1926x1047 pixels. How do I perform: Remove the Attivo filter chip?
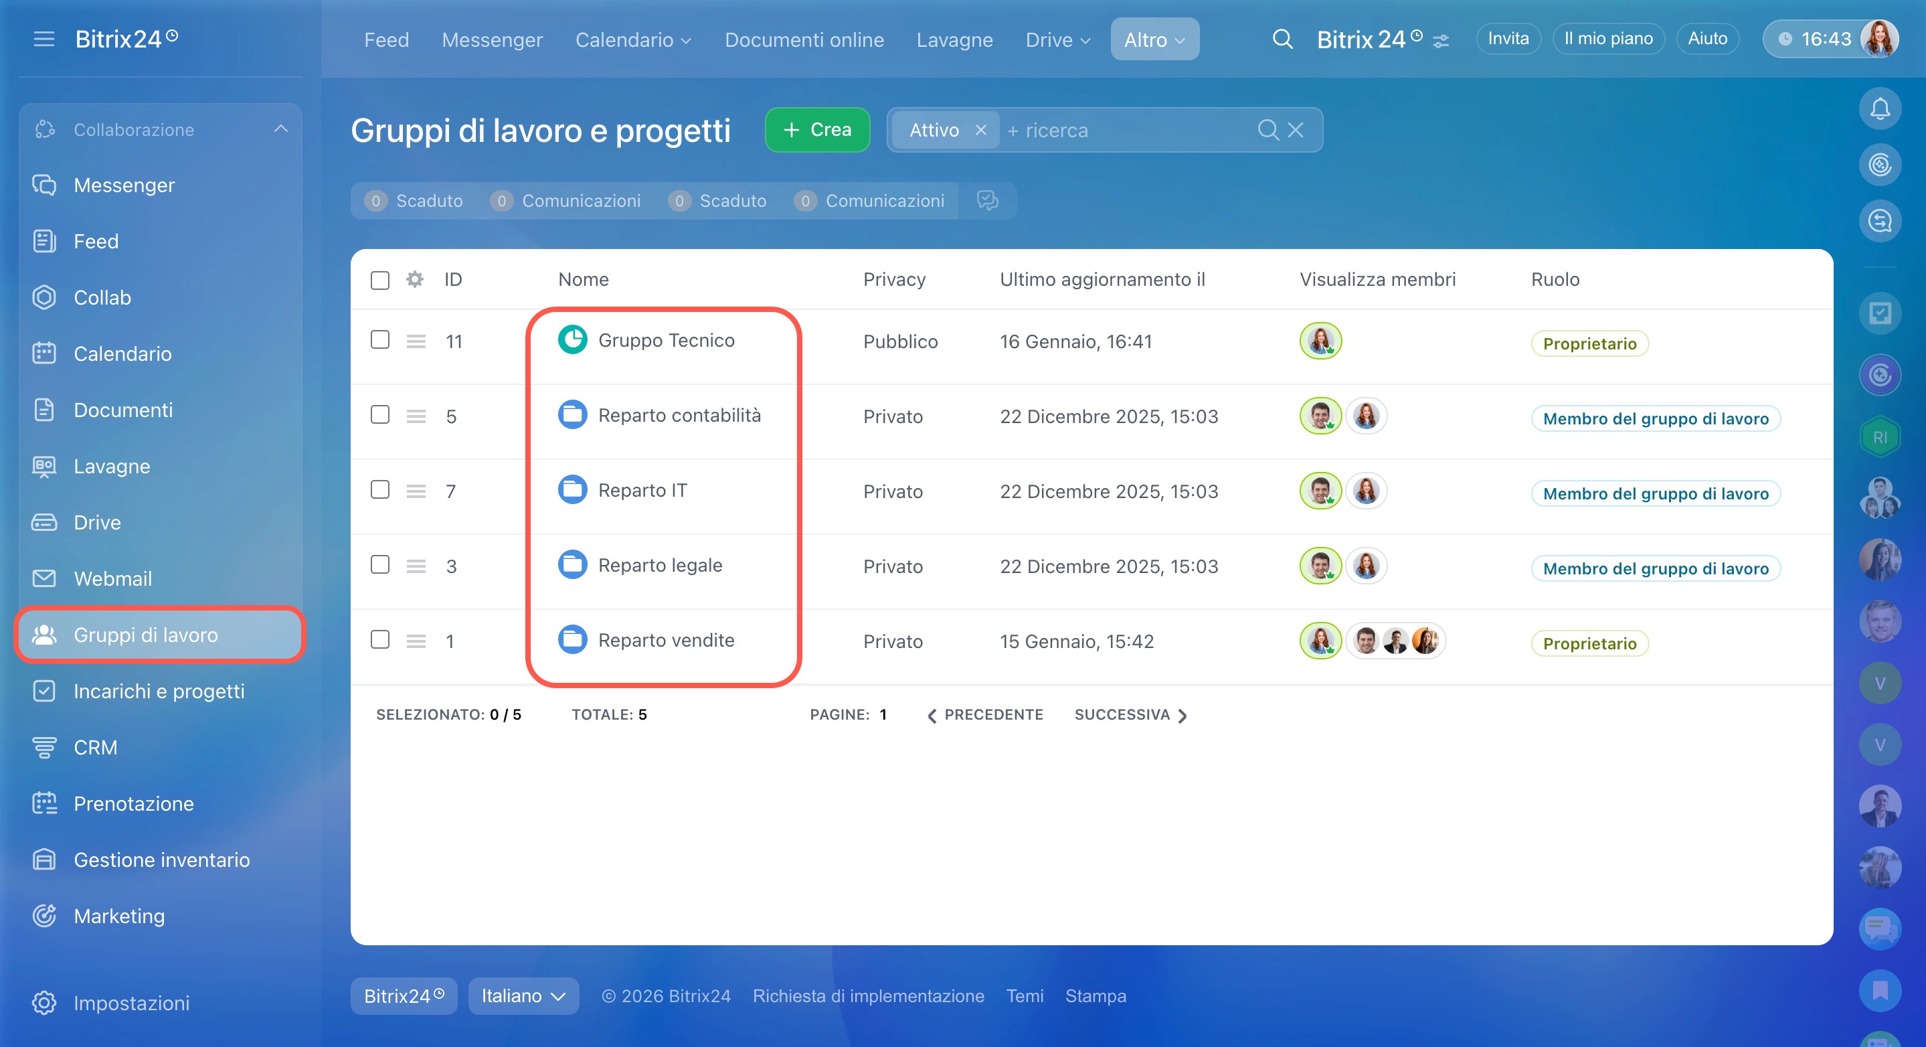pyautogui.click(x=980, y=131)
